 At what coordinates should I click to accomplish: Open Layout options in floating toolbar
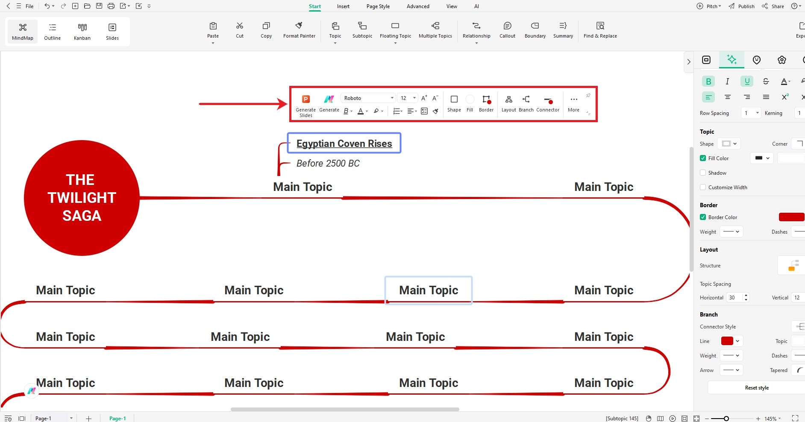tap(508, 103)
